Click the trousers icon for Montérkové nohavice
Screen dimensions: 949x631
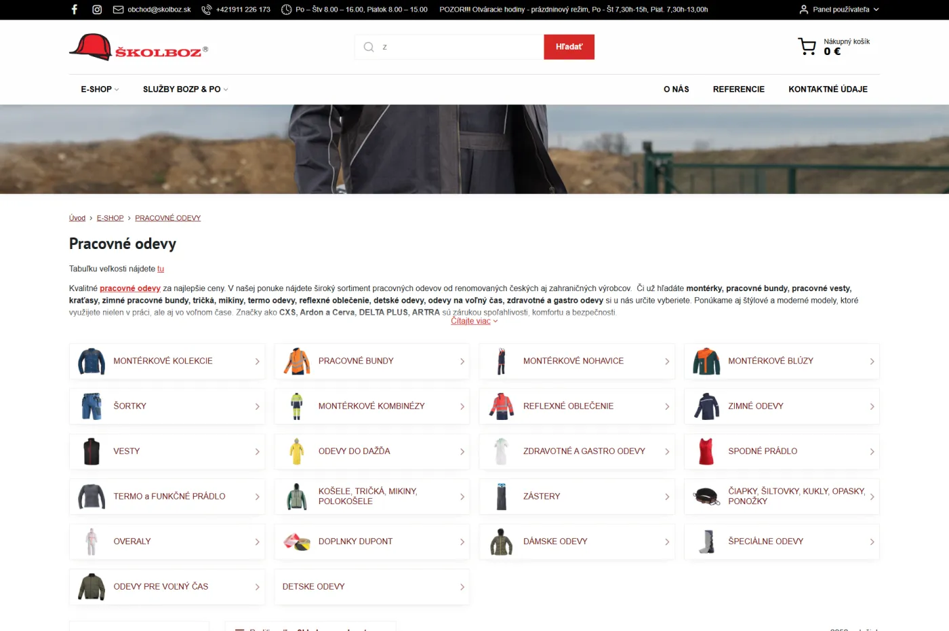pyautogui.click(x=501, y=361)
